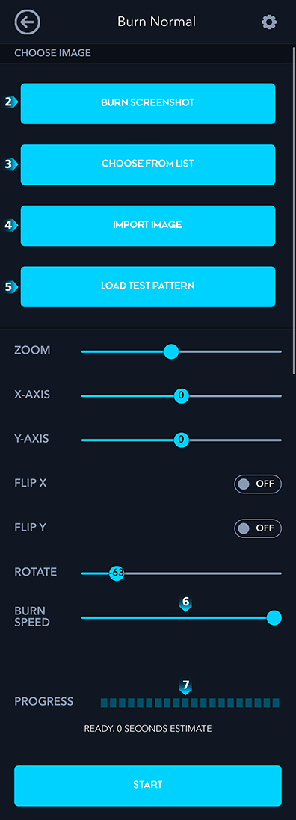This screenshot has height=820, width=296.
Task: Load the test pattern
Action: (x=148, y=286)
